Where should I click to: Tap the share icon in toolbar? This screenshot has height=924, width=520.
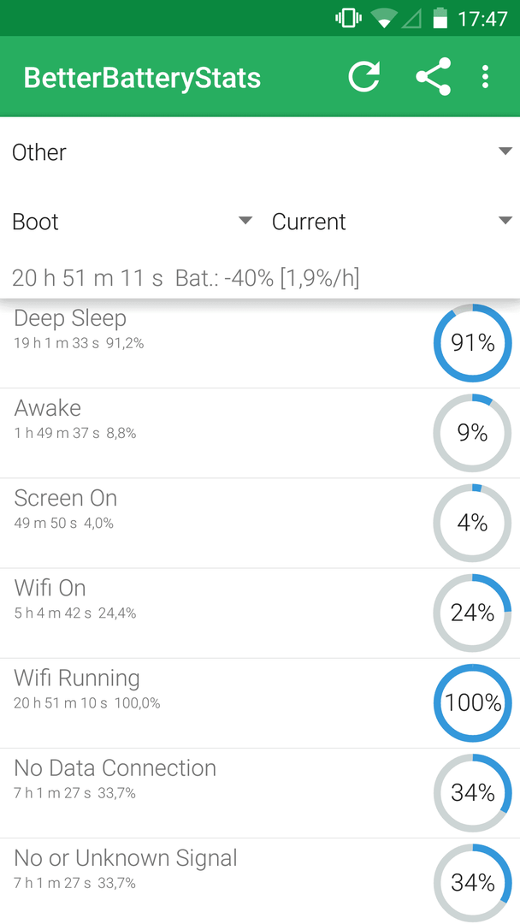point(434,77)
